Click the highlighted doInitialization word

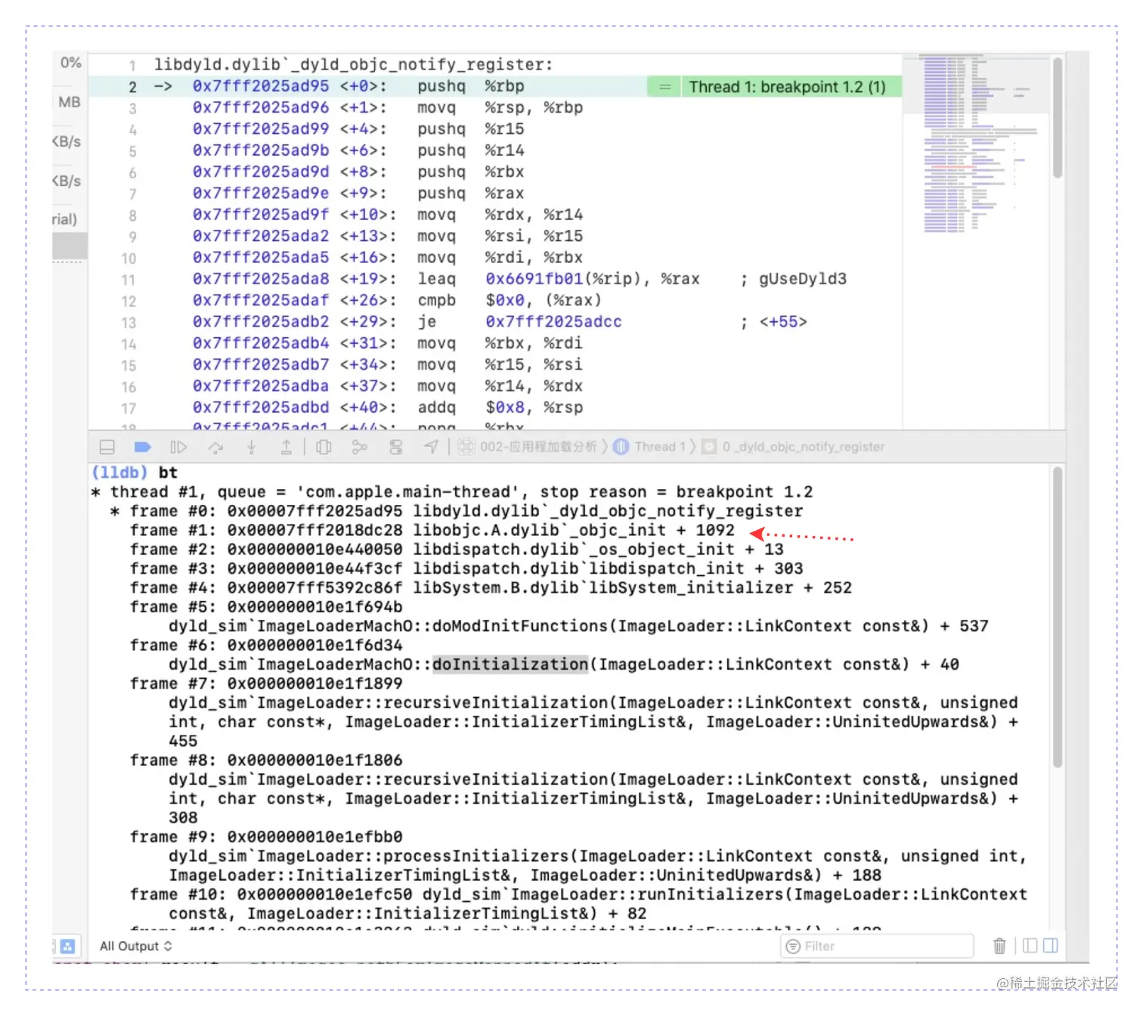(510, 664)
